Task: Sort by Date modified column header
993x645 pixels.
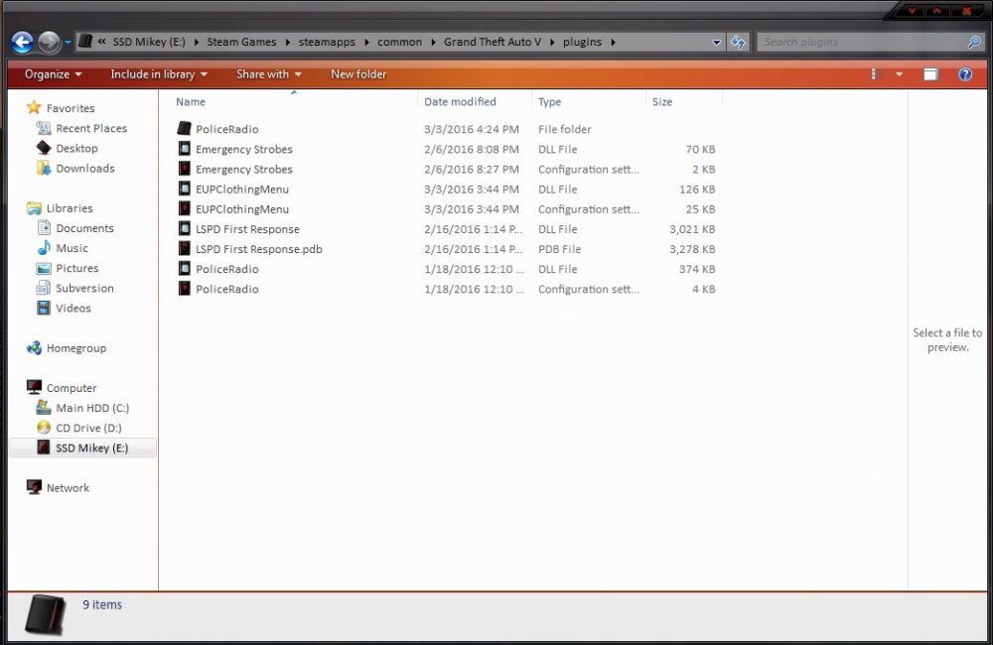Action: click(x=460, y=102)
